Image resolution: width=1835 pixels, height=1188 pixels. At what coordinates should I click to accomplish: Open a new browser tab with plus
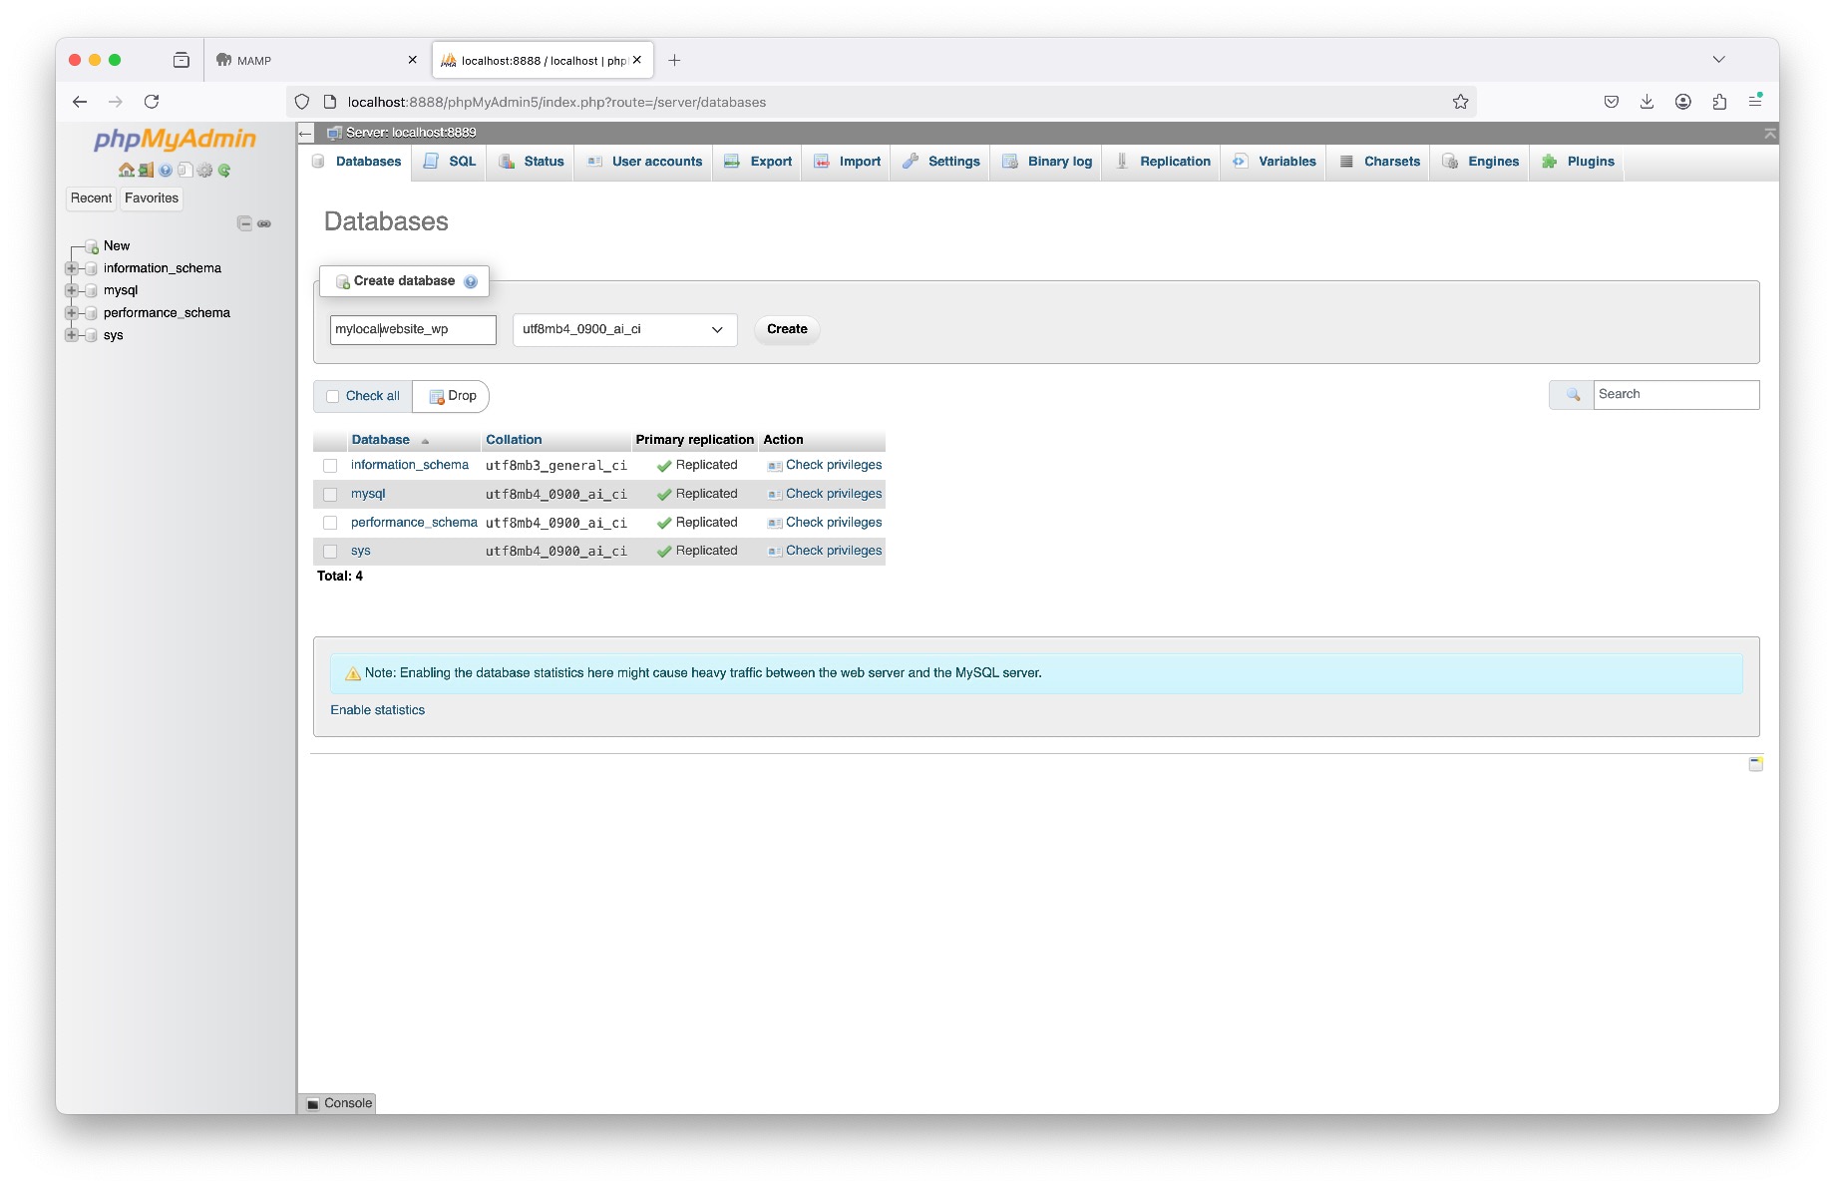[x=674, y=60]
